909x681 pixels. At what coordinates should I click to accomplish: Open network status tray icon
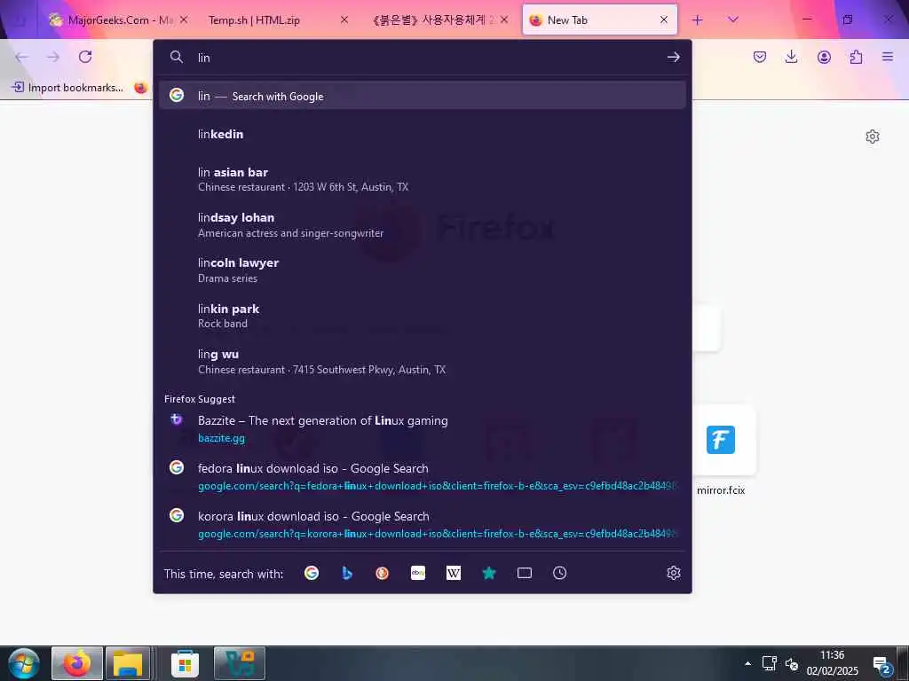coord(770,663)
